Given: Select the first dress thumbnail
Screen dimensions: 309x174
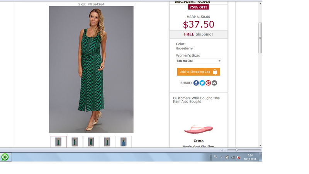Looking at the screenshot, I should [x=59, y=142].
